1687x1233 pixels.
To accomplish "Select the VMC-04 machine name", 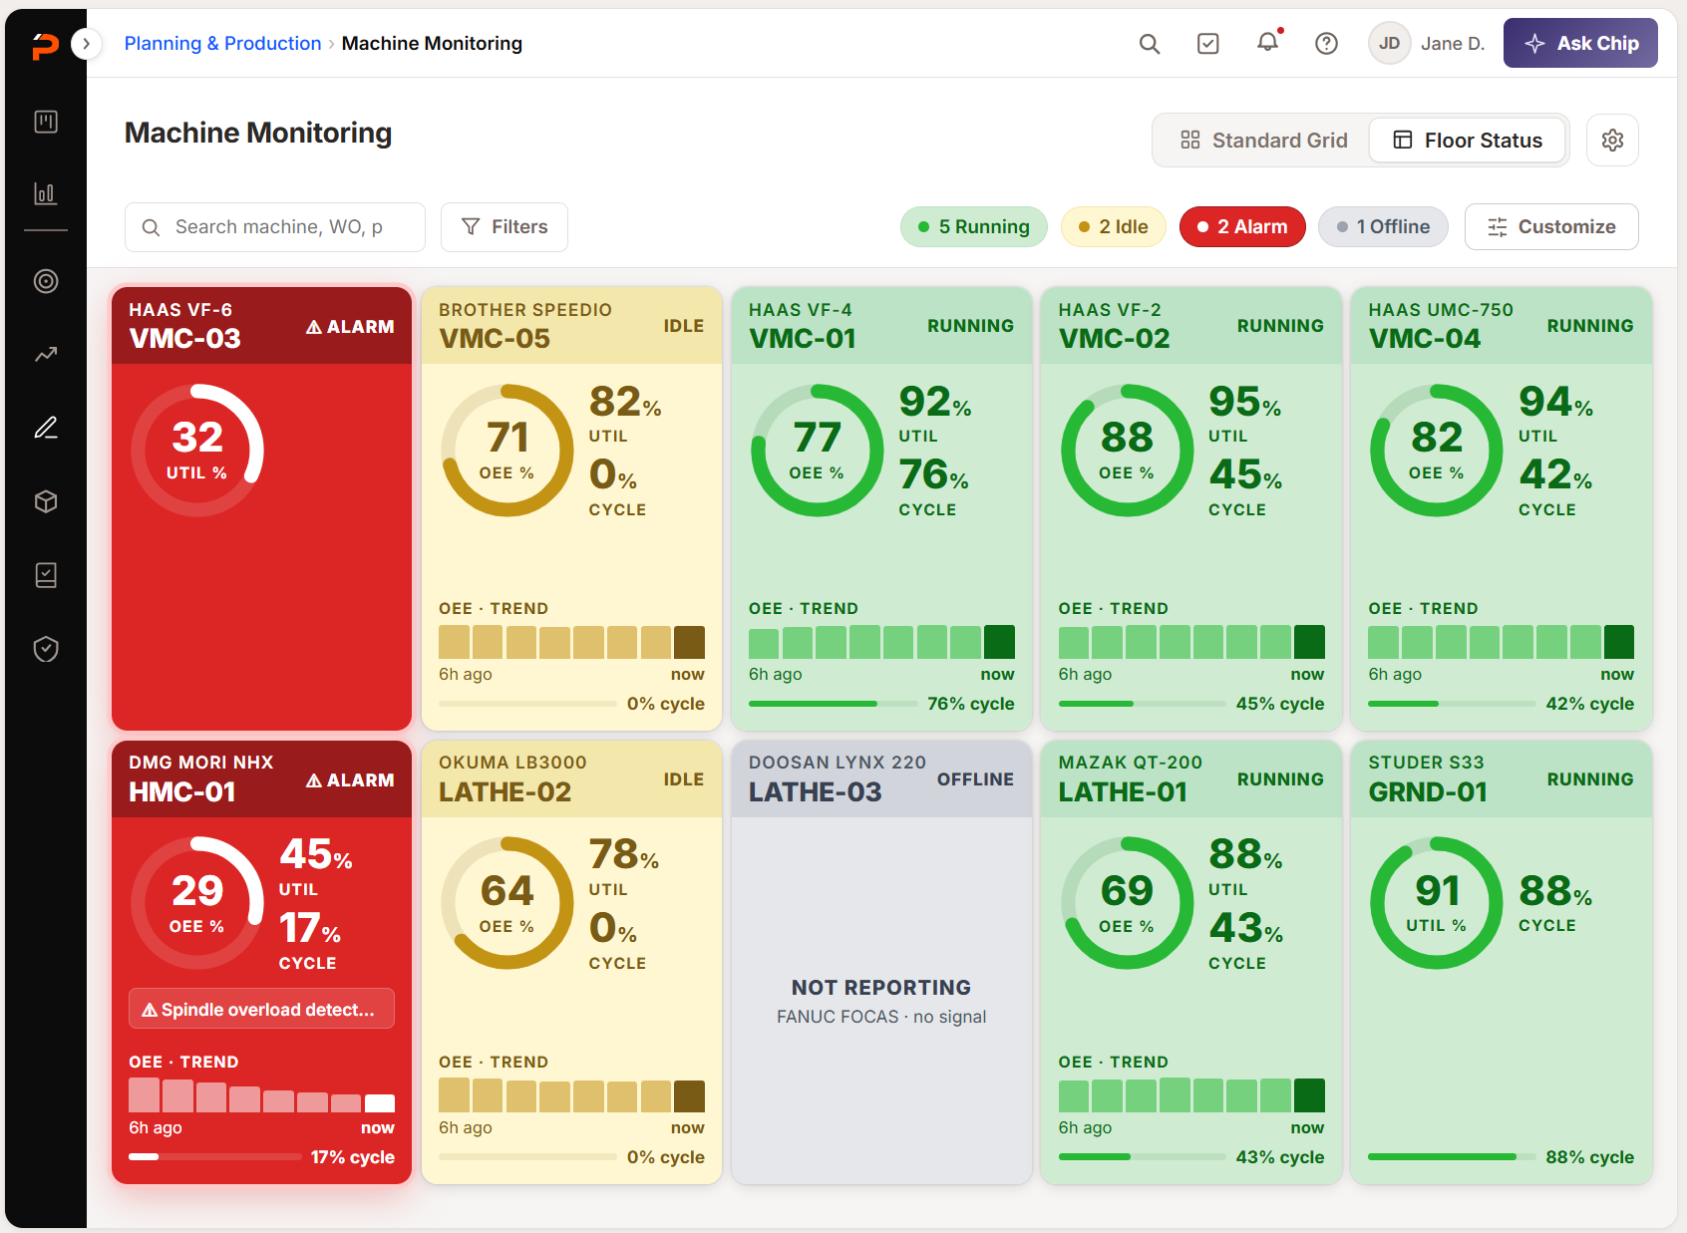I will (1424, 339).
